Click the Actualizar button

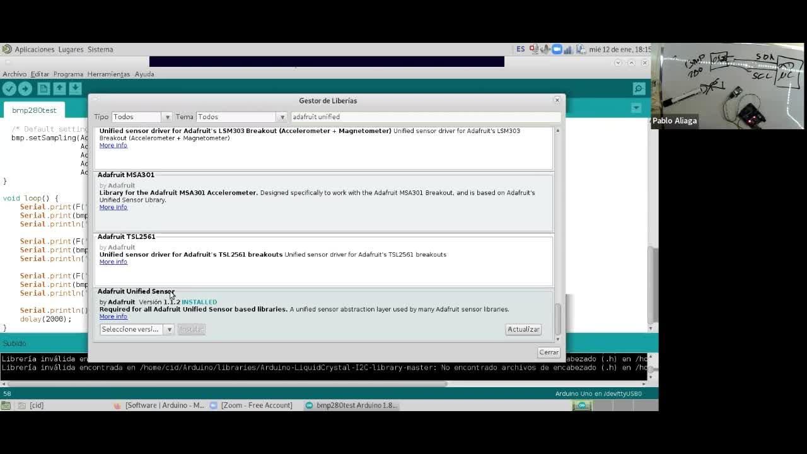pyautogui.click(x=523, y=329)
